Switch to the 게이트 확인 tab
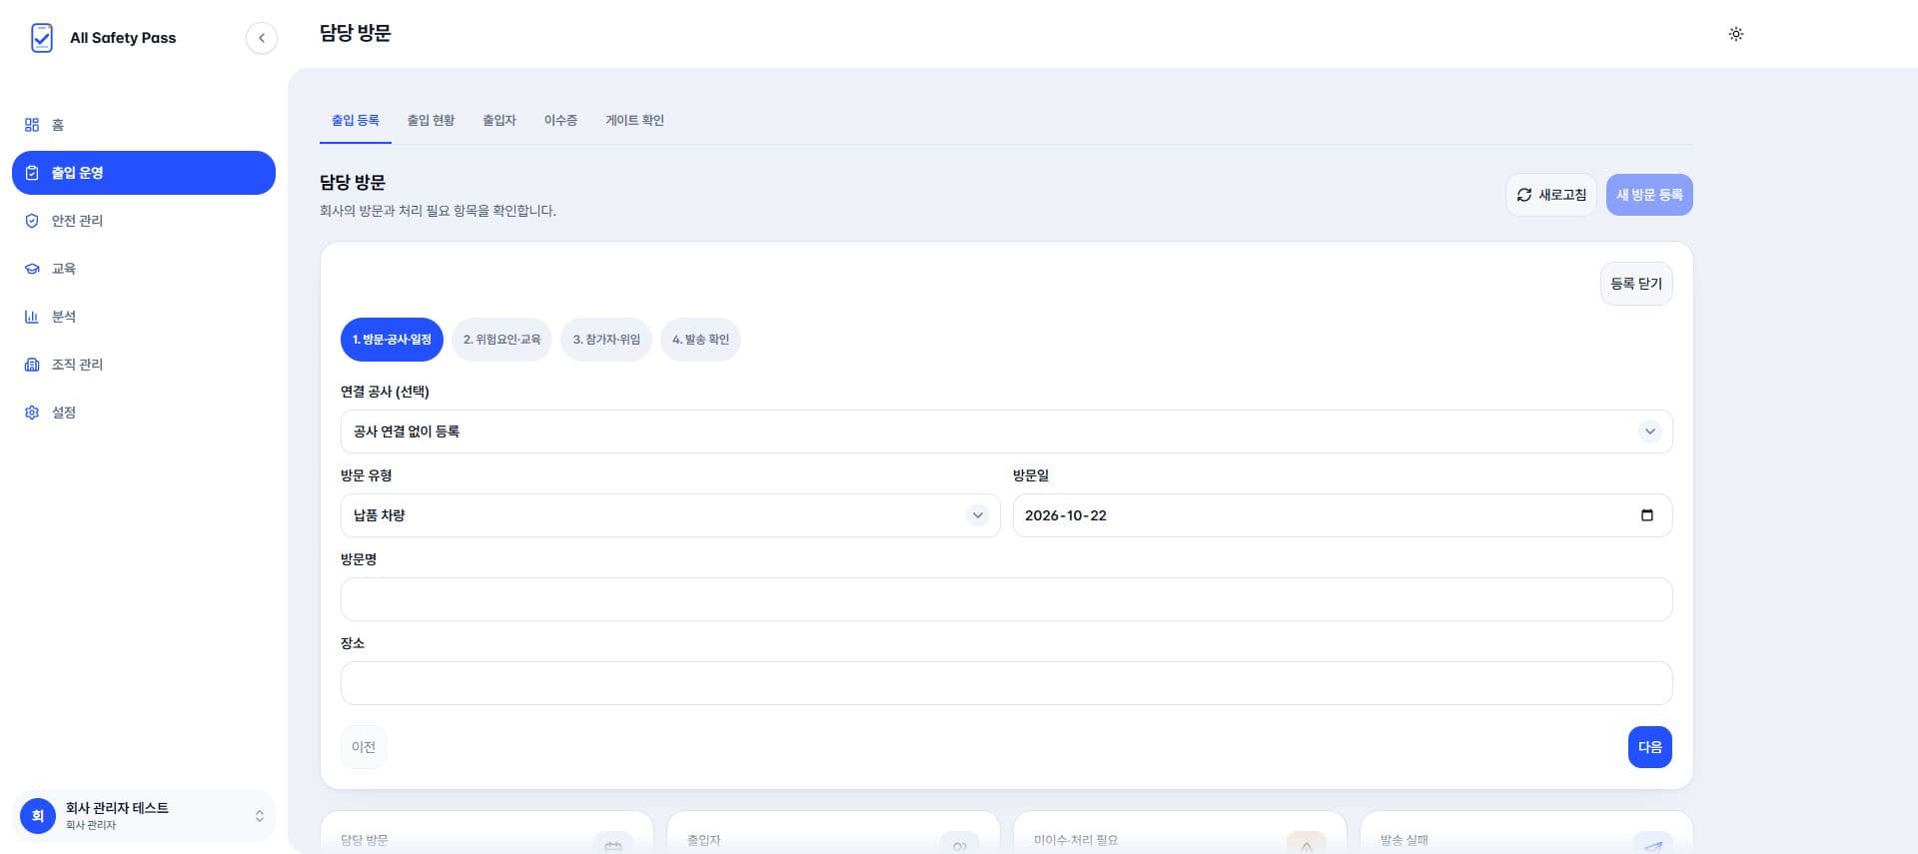 [x=634, y=120]
